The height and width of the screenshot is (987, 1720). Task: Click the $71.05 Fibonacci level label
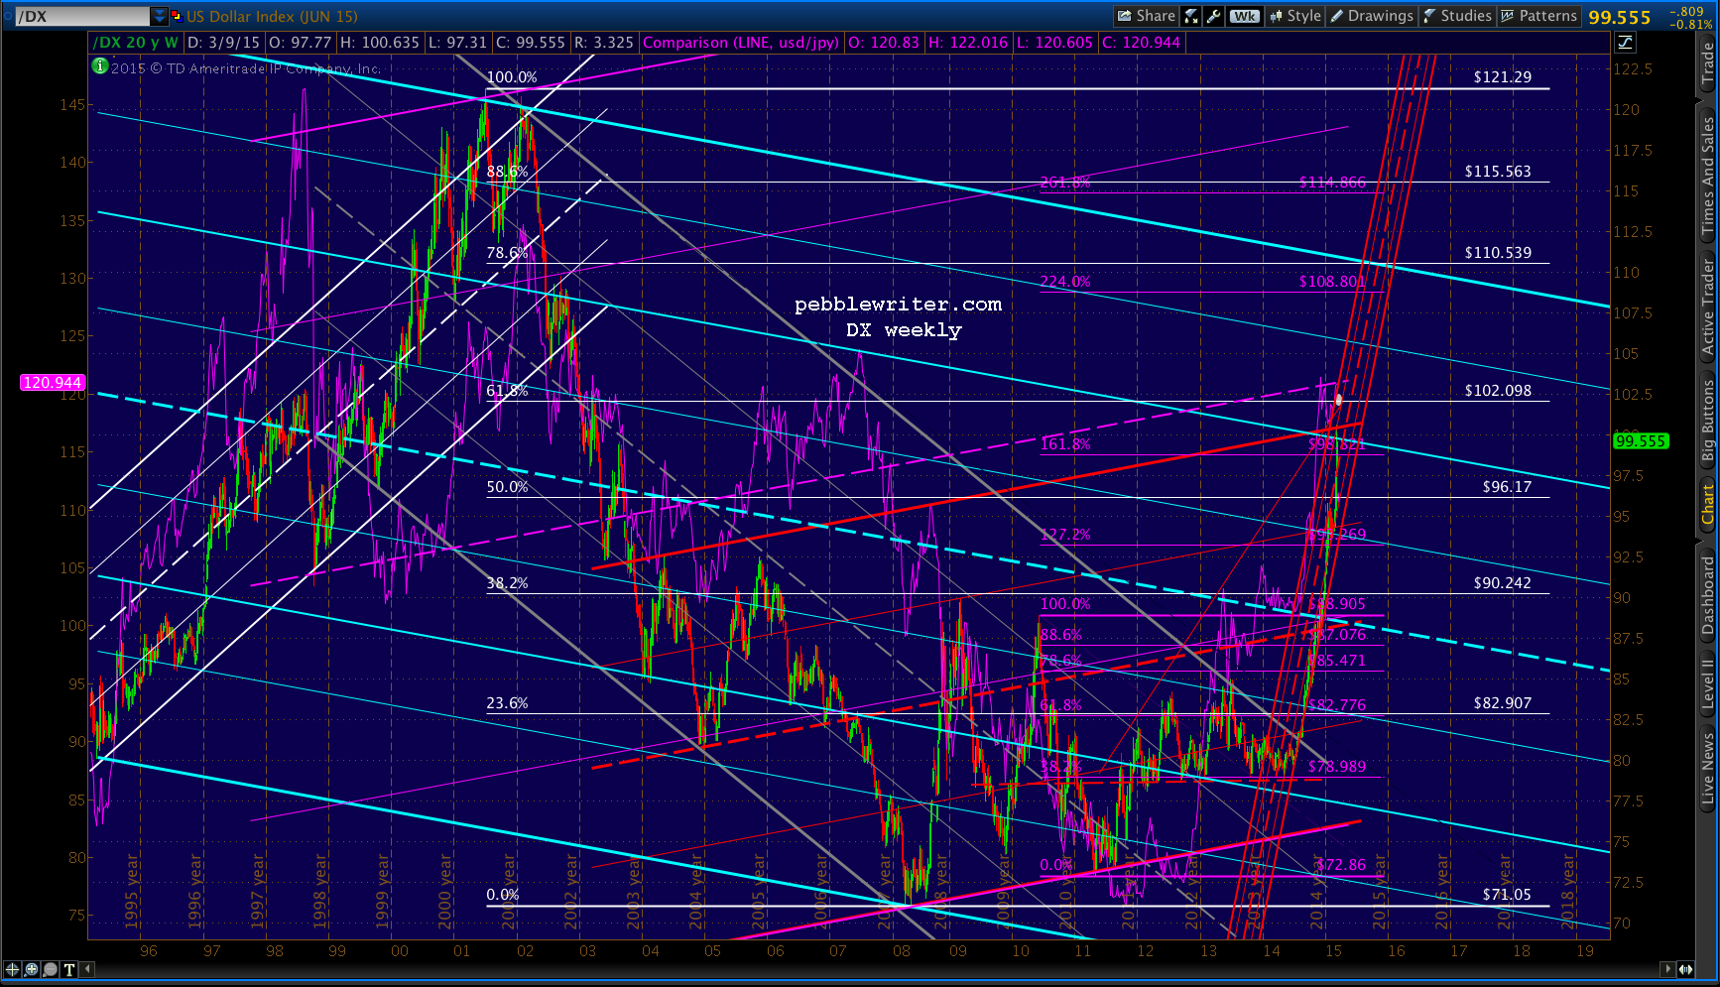pos(1507,894)
